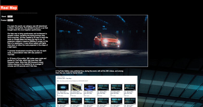The image size is (203, 107).
Task: Click the paragraph starting 'For years the sports car'
Action: click(28, 28)
